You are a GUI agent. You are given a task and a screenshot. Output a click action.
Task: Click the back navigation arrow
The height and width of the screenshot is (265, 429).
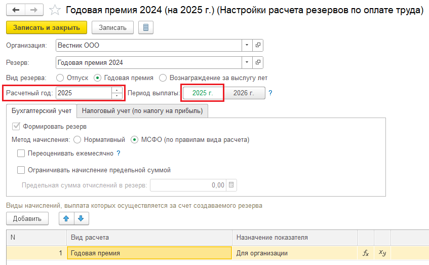pyautogui.click(x=16, y=10)
